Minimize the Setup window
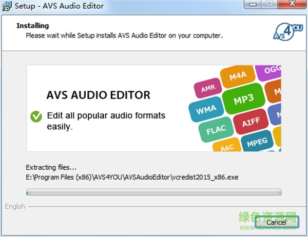 (x=253, y=4)
